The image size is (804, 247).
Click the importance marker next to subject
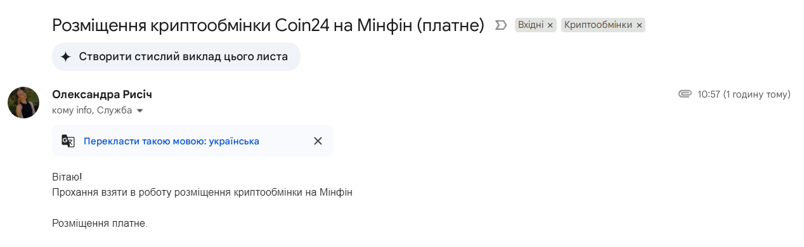(501, 25)
